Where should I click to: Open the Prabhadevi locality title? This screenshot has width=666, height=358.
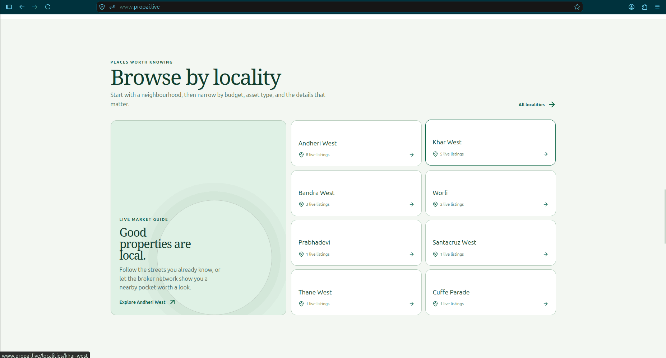click(x=314, y=242)
